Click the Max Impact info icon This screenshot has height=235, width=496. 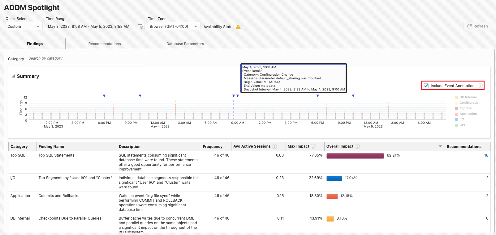313,146
